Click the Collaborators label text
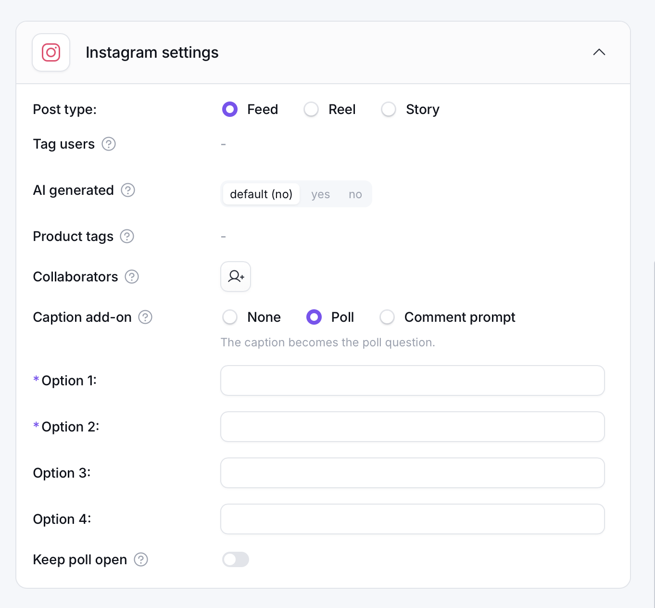 point(76,277)
